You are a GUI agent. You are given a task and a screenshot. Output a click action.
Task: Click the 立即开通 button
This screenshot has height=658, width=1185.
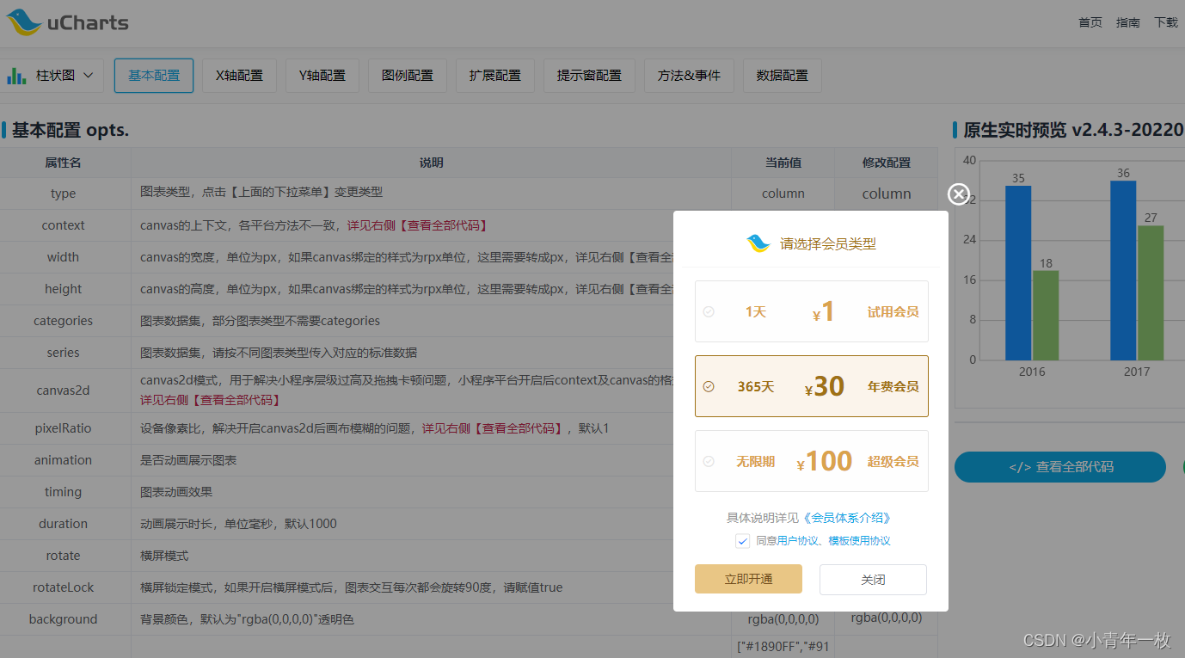[748, 580]
